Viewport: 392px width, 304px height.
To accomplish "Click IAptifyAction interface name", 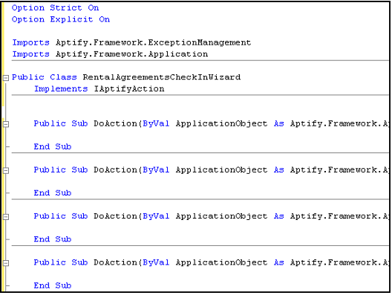I will 129,89.
